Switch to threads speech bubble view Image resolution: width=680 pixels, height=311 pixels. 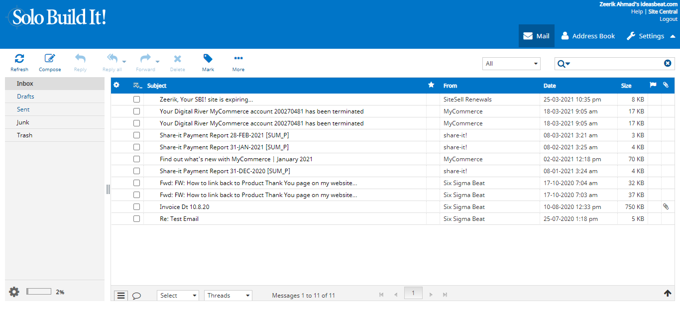point(136,296)
